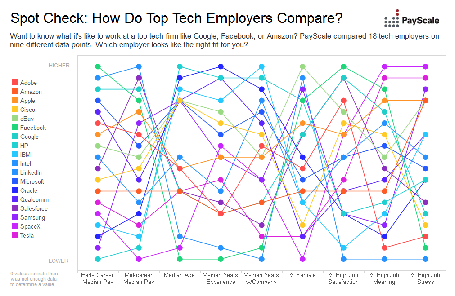455x296 pixels.
Task: Select the Google legend label
Action: (x=29, y=137)
